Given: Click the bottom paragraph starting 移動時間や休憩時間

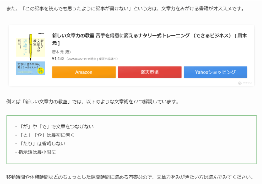Looking at the screenshot, I should tap(130, 177).
